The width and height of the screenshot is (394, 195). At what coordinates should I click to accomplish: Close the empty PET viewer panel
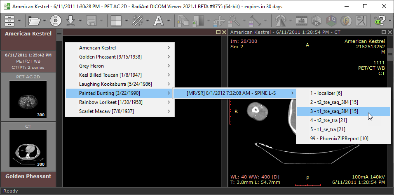click(x=224, y=32)
